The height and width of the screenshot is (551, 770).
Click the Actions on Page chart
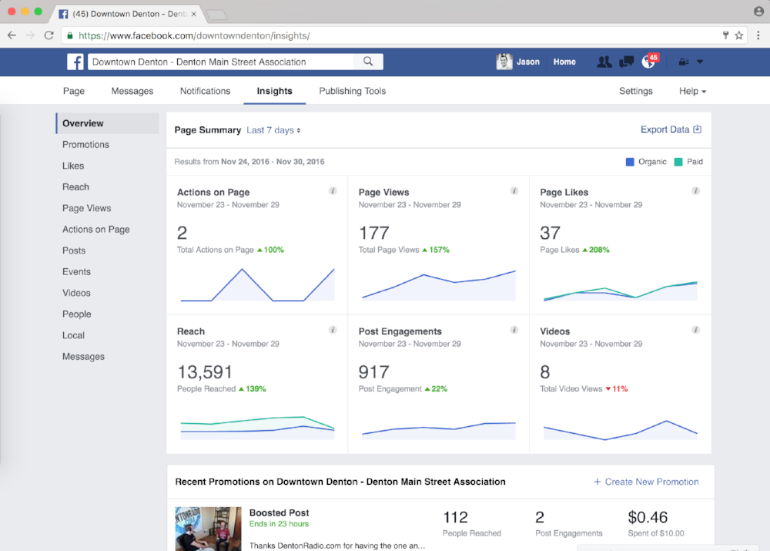(257, 284)
